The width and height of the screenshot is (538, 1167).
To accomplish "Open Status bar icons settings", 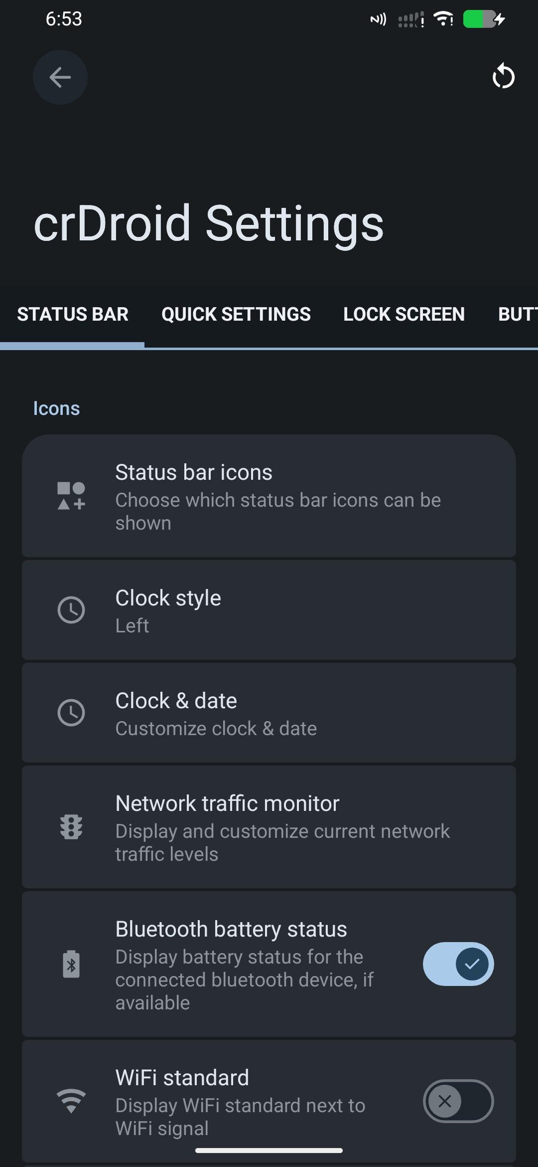I will (x=278, y=496).
